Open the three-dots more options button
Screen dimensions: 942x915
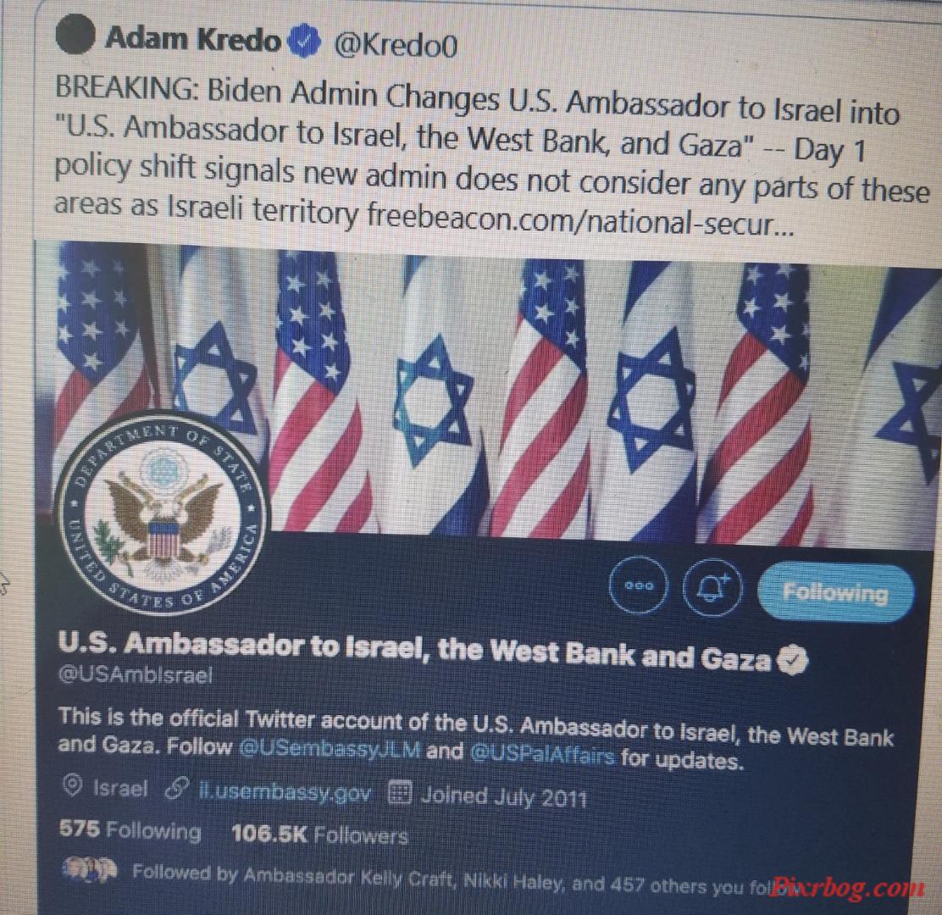pos(638,585)
